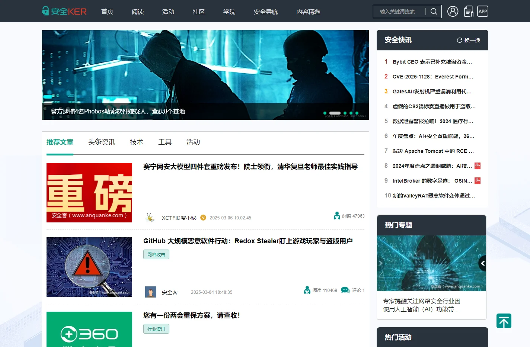Click date 2025-03-06 10:02:45

pos(230,218)
